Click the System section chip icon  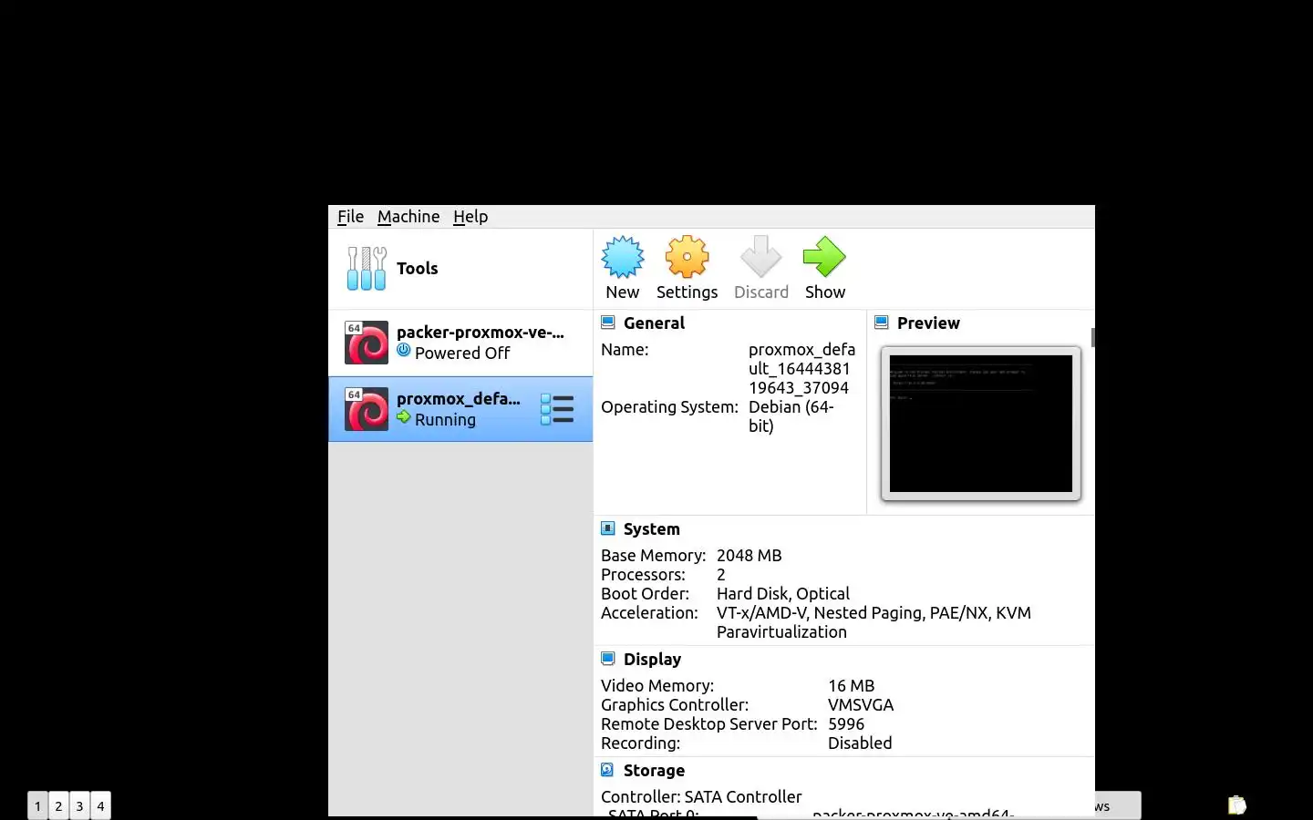608,528
